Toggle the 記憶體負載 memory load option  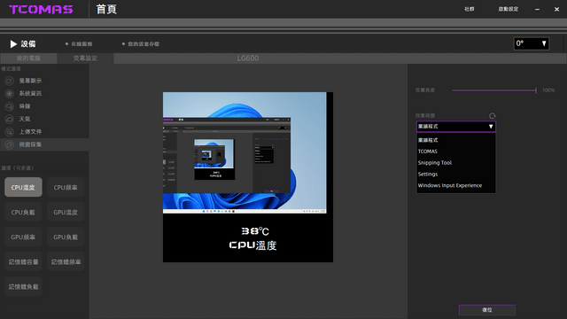click(23, 287)
